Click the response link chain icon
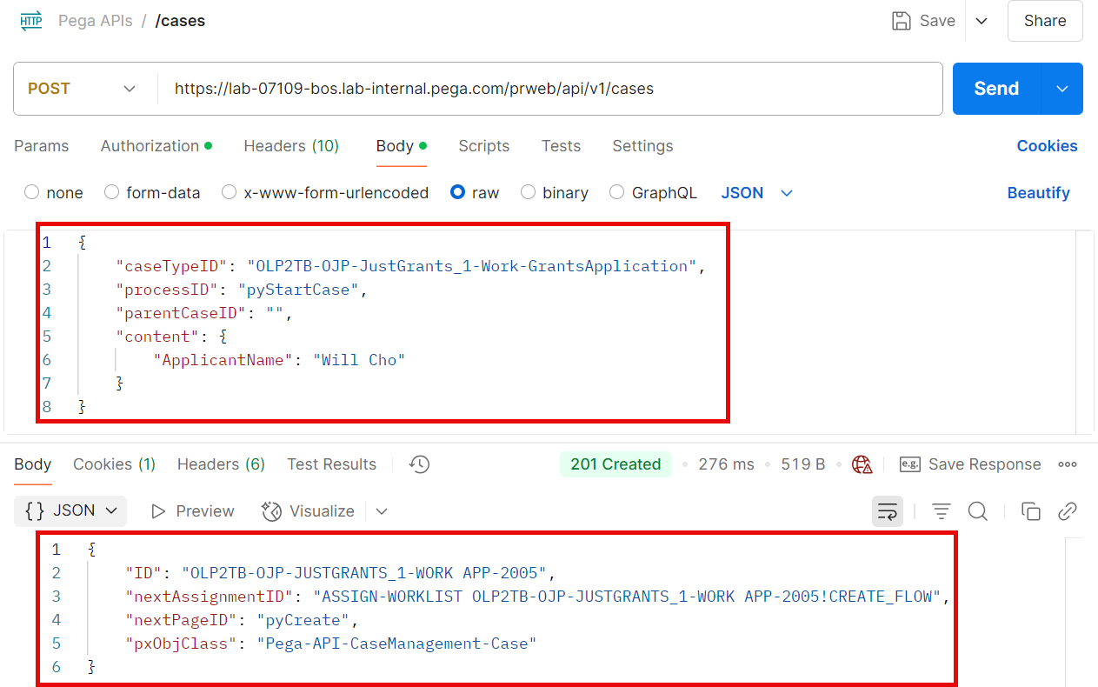The width and height of the screenshot is (1098, 687). tap(1068, 511)
